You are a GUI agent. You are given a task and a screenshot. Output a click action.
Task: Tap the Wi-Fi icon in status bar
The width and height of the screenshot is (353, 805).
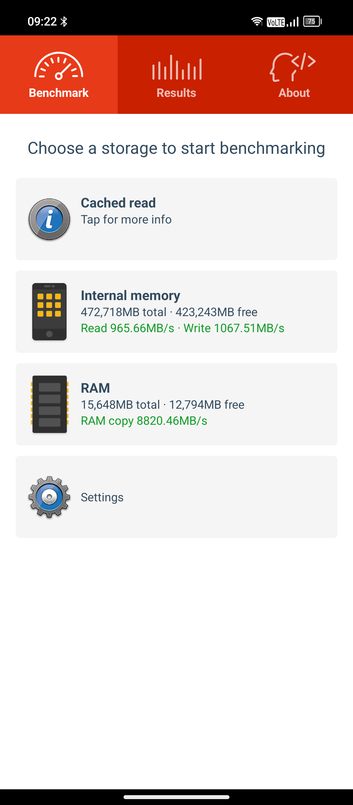click(257, 22)
